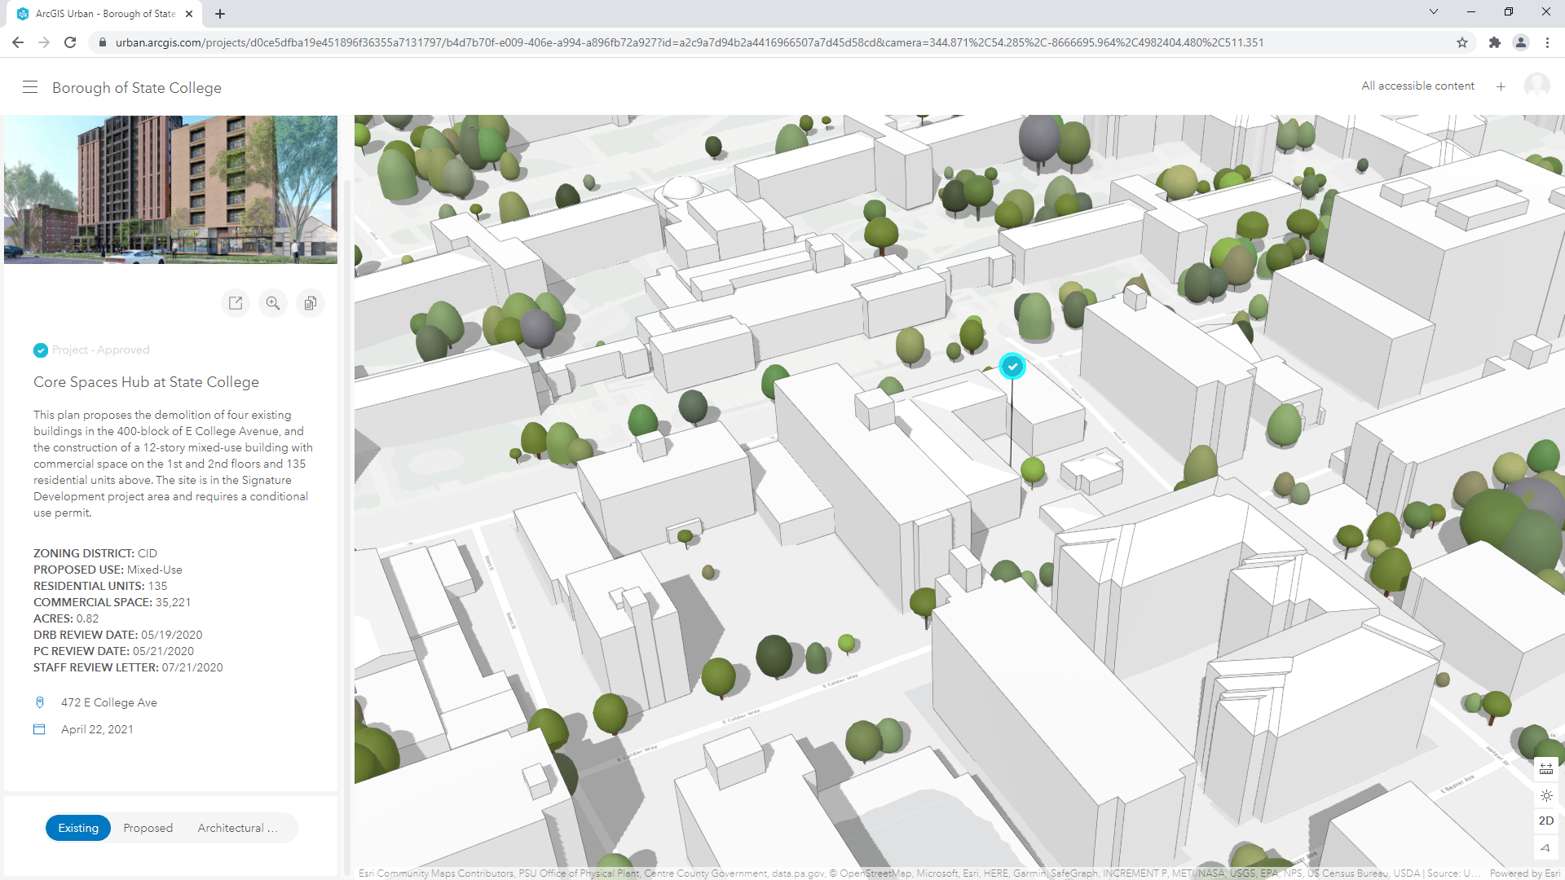Expand All accessible content filter
Viewport: 1565px width, 880px height.
click(1417, 86)
